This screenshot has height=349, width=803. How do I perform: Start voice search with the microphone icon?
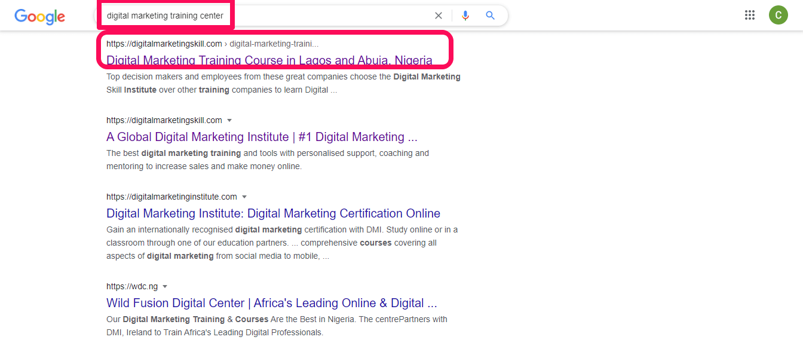coord(465,16)
